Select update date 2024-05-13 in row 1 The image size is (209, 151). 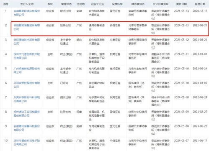[181, 11]
